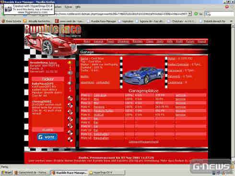Click the last navigation bar link Logout
Screen dimensions: 235x176
point(202,42)
